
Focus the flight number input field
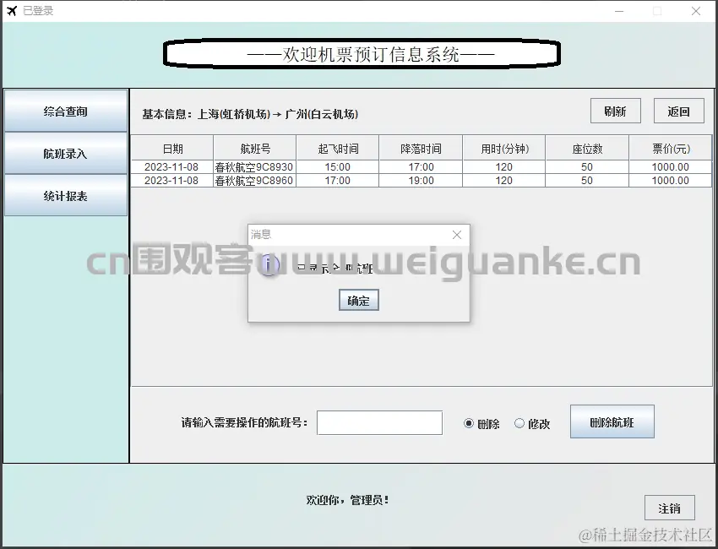(x=379, y=422)
